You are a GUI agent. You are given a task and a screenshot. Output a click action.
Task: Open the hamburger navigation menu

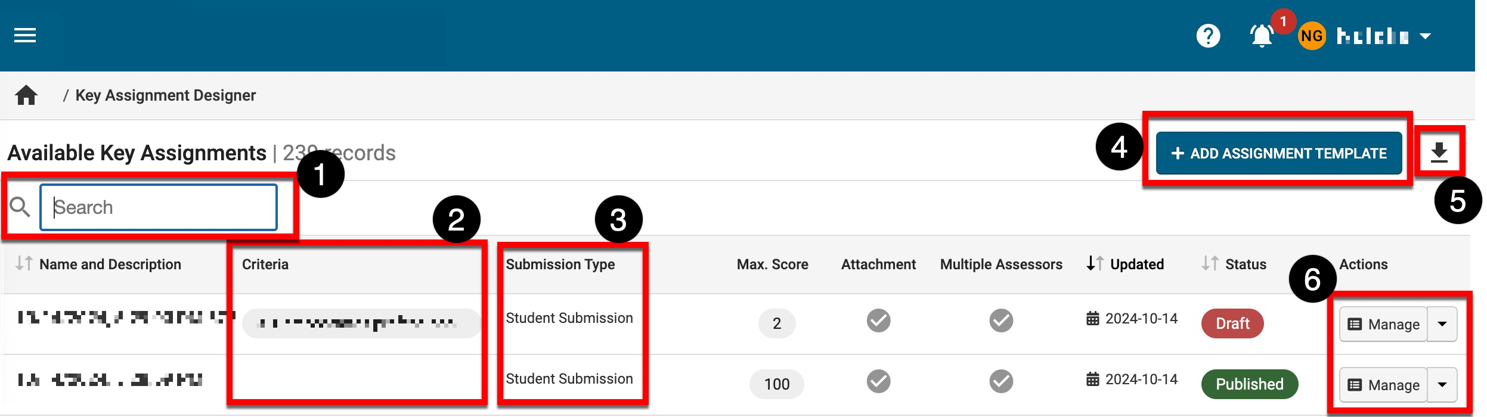pos(25,36)
